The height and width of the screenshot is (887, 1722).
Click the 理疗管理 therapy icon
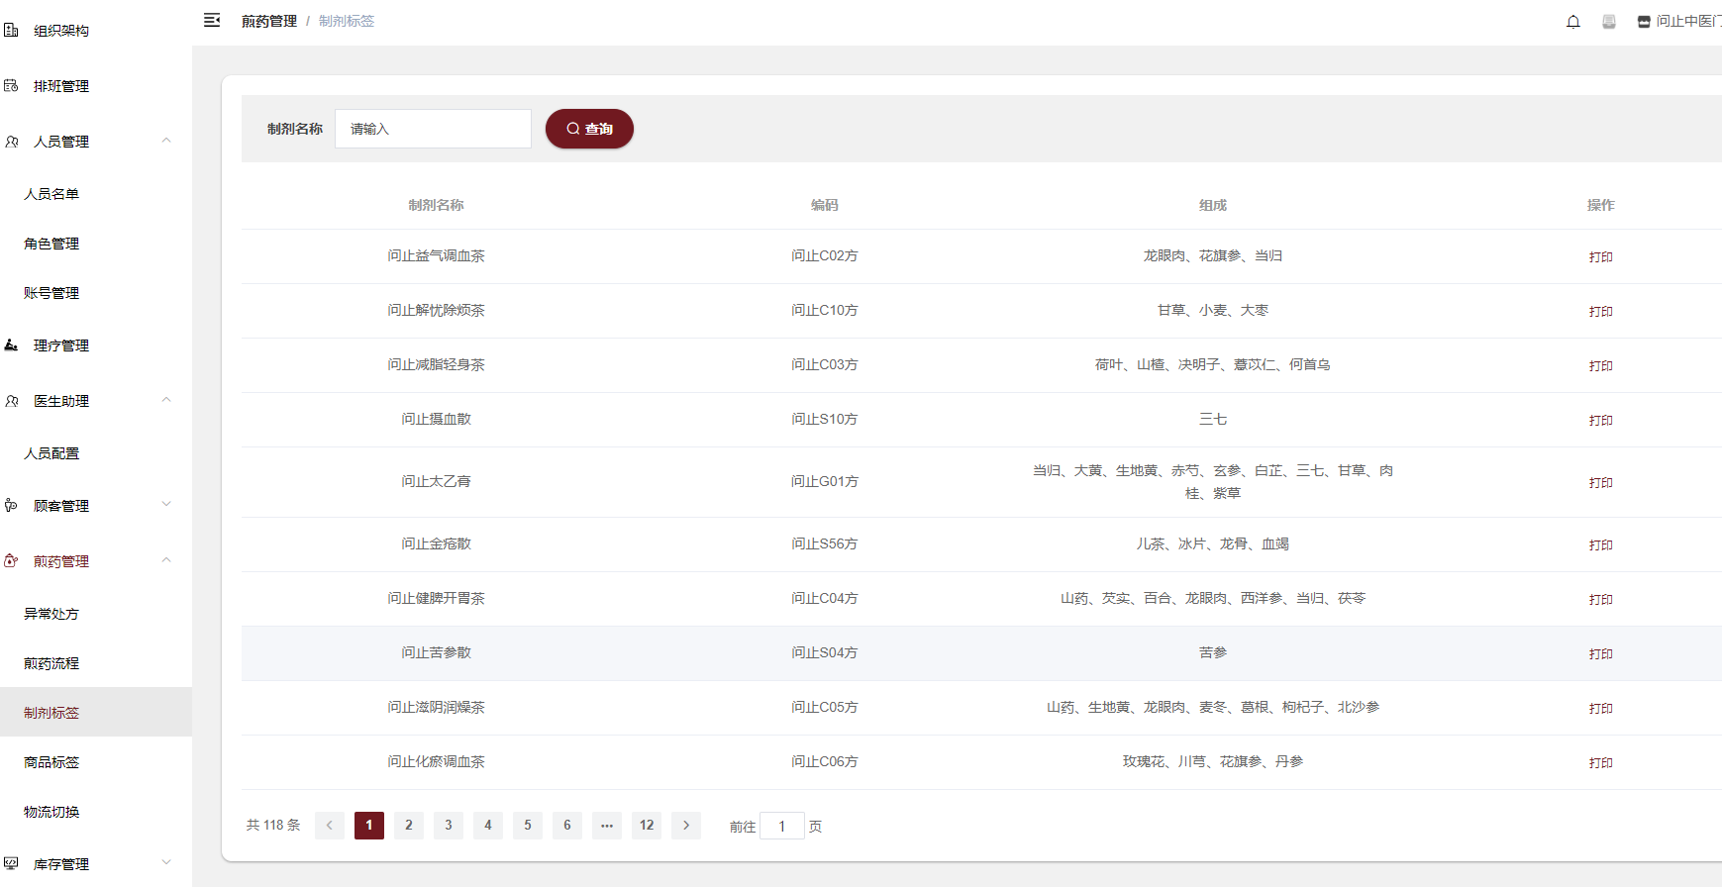tap(11, 345)
